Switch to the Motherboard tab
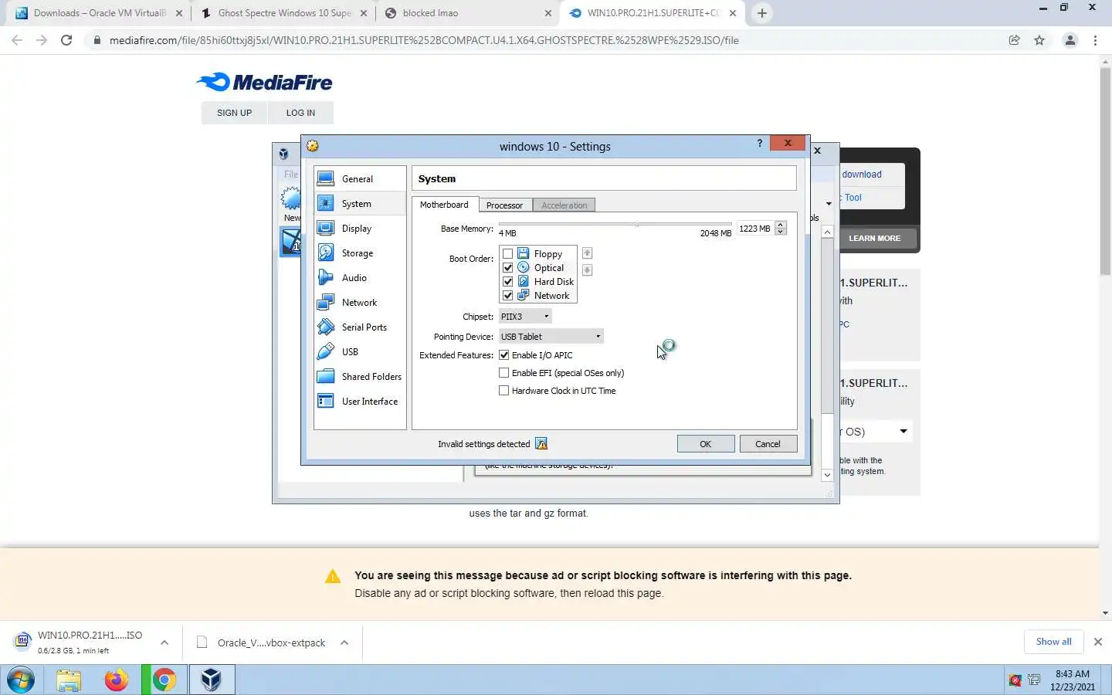The height and width of the screenshot is (695, 1112). 444,205
